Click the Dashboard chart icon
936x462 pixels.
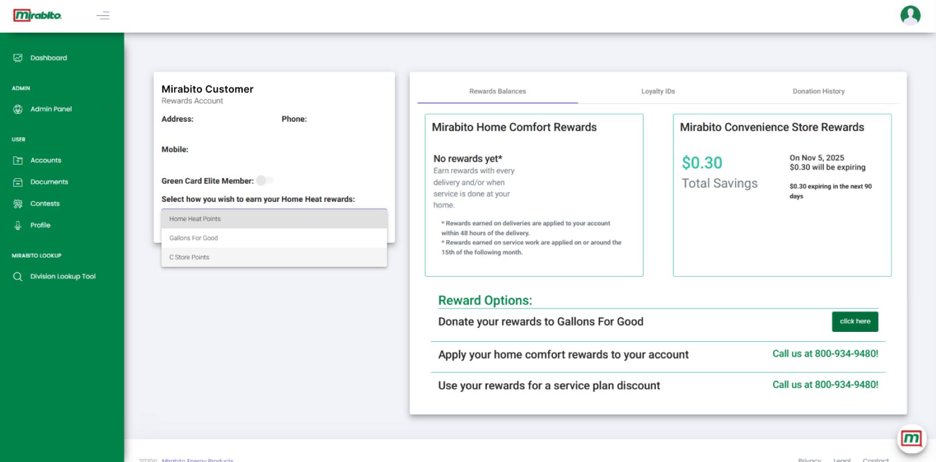(x=18, y=58)
